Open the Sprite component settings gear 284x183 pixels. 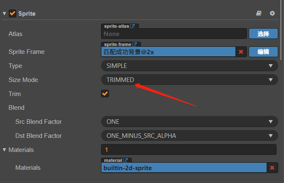(x=272, y=13)
